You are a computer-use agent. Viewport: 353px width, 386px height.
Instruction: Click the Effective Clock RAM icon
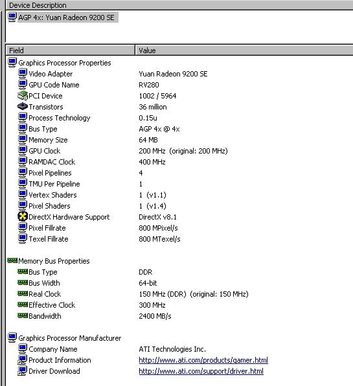[23, 304]
